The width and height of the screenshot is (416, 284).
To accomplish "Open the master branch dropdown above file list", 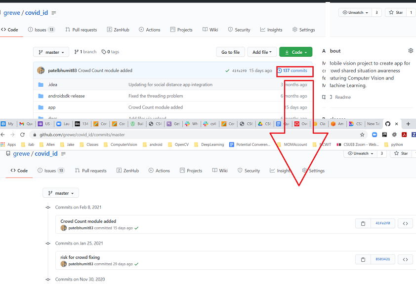I will [x=52, y=52].
